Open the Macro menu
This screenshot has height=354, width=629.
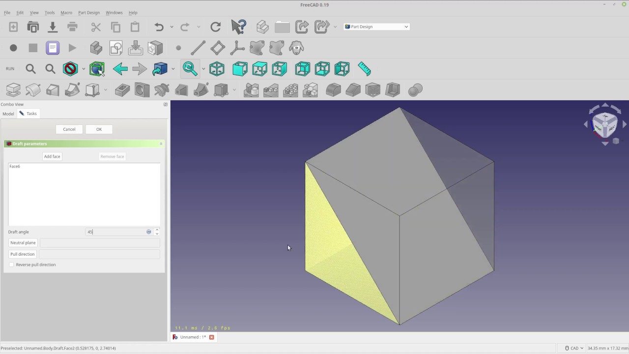click(66, 12)
